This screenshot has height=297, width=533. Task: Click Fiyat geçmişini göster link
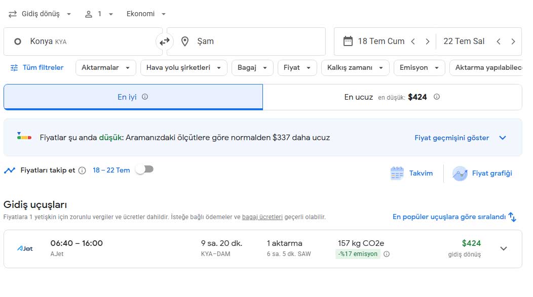point(451,138)
